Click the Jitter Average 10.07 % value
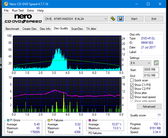 pos(117,124)
